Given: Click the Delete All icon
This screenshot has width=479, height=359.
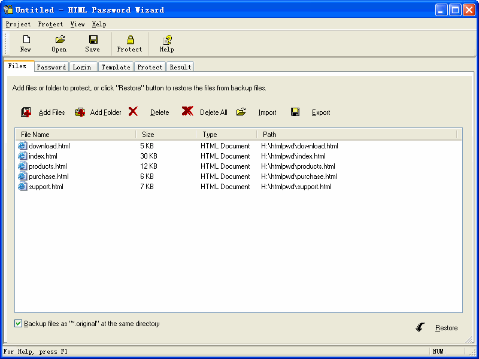Looking at the screenshot, I should [x=187, y=111].
